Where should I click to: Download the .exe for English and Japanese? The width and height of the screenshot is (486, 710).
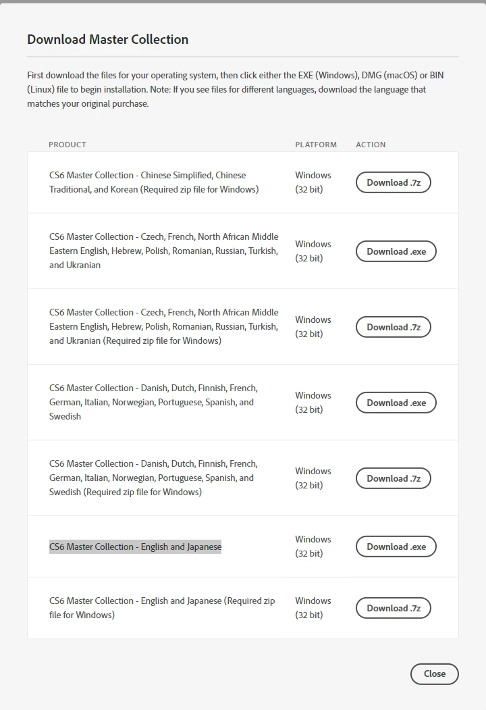point(396,547)
